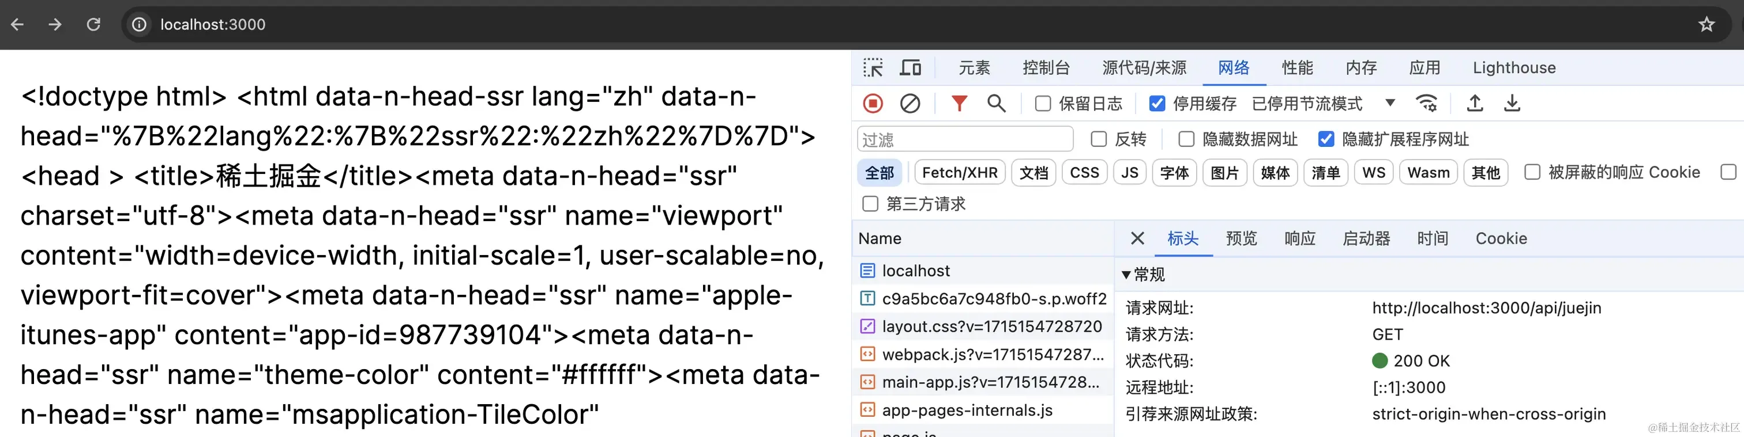
Task: Uncheck 隐藏扩展程序网址 checkbox
Action: pyautogui.click(x=1326, y=139)
